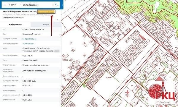Click the panel title 'Земельный участок 56:43:0105003'
This screenshot has height=107, width=178.
(19, 12)
